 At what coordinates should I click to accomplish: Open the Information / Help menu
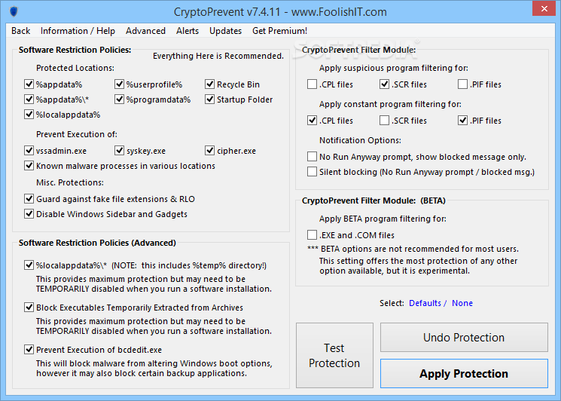click(78, 31)
